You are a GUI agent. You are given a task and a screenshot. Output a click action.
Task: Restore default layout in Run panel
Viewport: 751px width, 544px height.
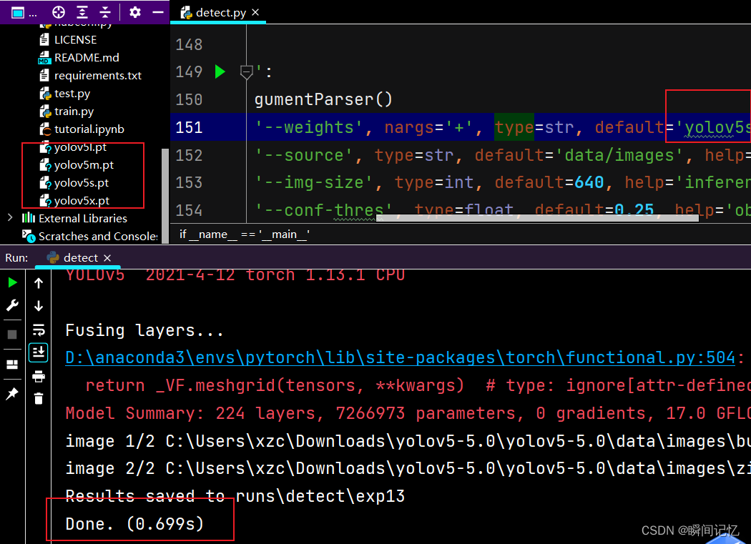12,365
